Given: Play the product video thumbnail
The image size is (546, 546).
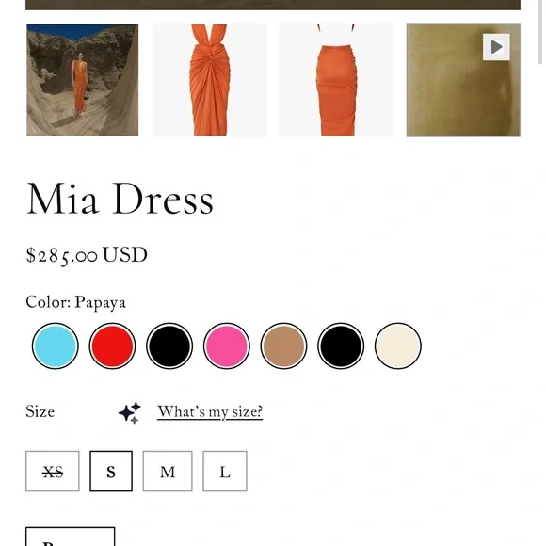Looking at the screenshot, I should 463,80.
